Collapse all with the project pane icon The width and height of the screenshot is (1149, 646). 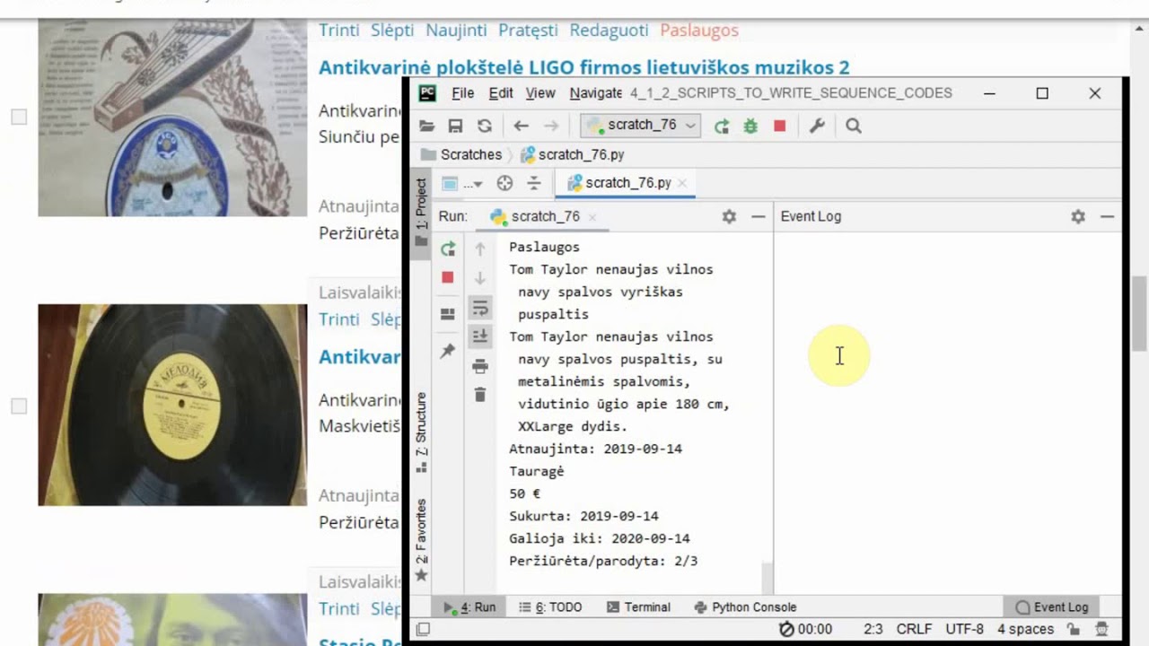(x=534, y=183)
